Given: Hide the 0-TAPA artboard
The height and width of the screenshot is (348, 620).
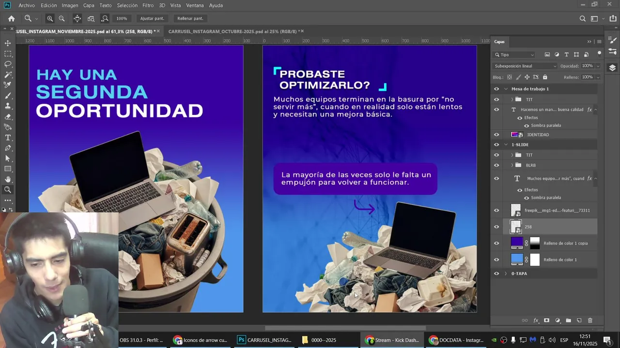Looking at the screenshot, I should coord(496,274).
